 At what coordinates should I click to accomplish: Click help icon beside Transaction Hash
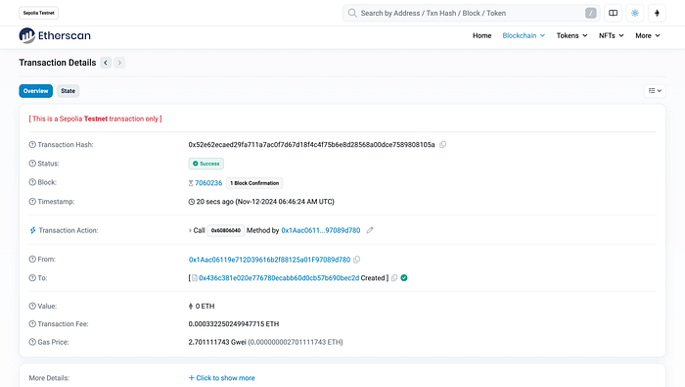32,145
